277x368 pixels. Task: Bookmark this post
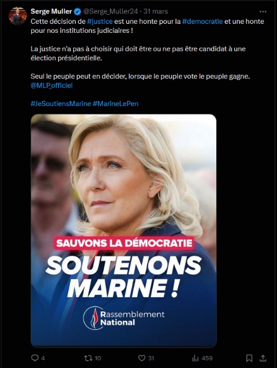(249, 358)
